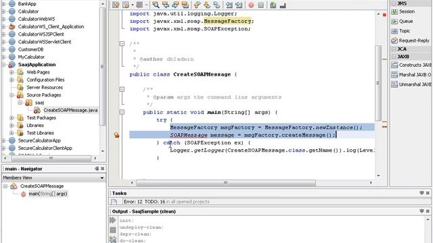433x243 pixels.
Task: Collapse the JAXB palette category
Action: point(394,57)
